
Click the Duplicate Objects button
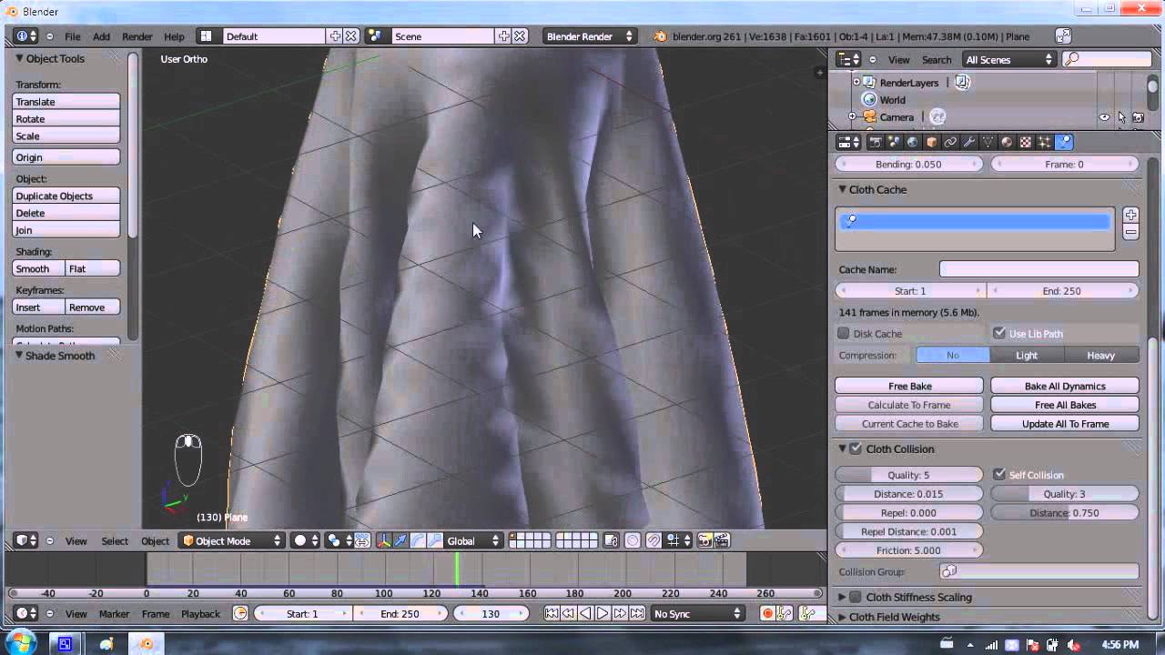tap(66, 196)
